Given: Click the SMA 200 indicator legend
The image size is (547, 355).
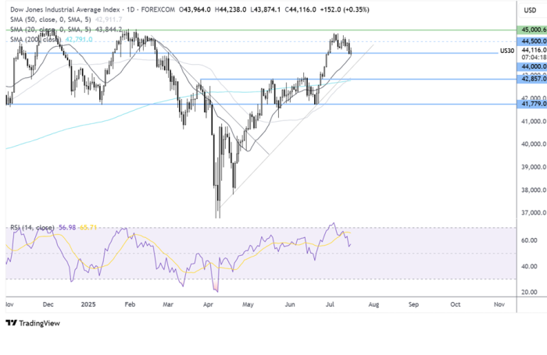Looking at the screenshot, I should tap(52, 39).
